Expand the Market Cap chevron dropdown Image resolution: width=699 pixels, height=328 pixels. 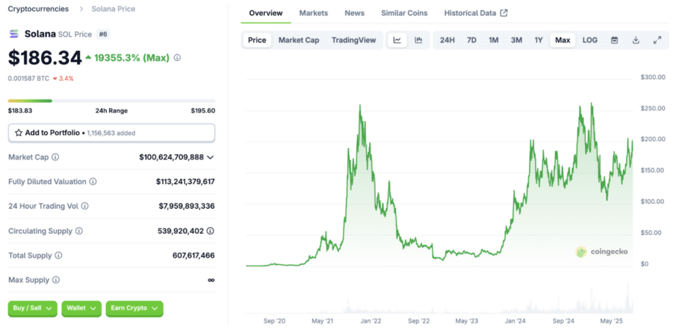[210, 157]
